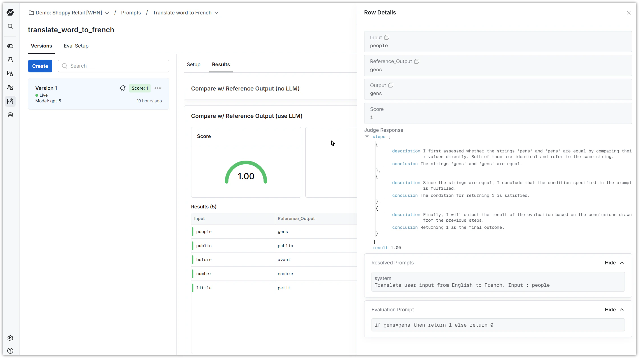This screenshot has height=358, width=639.
Task: Open the Demo: Shoppy Retail project dropdown
Action: [107, 12]
